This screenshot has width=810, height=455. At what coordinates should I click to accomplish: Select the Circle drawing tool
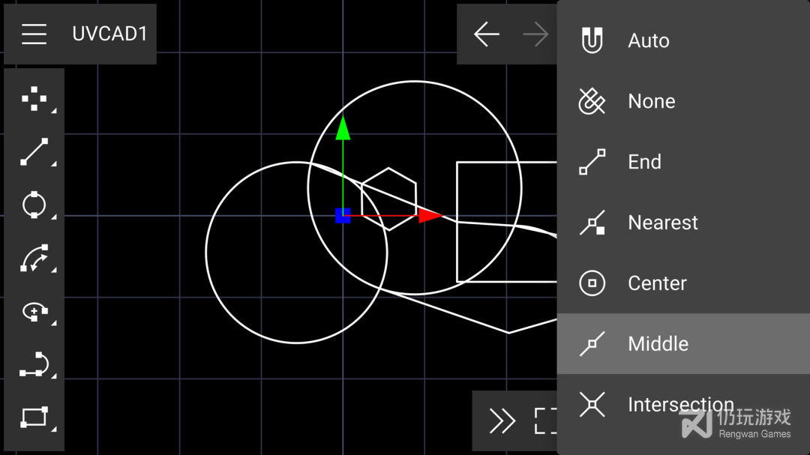[x=34, y=205]
